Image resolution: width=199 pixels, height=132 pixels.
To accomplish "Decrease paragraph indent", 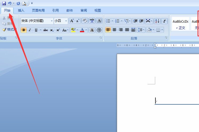I will [135, 21].
